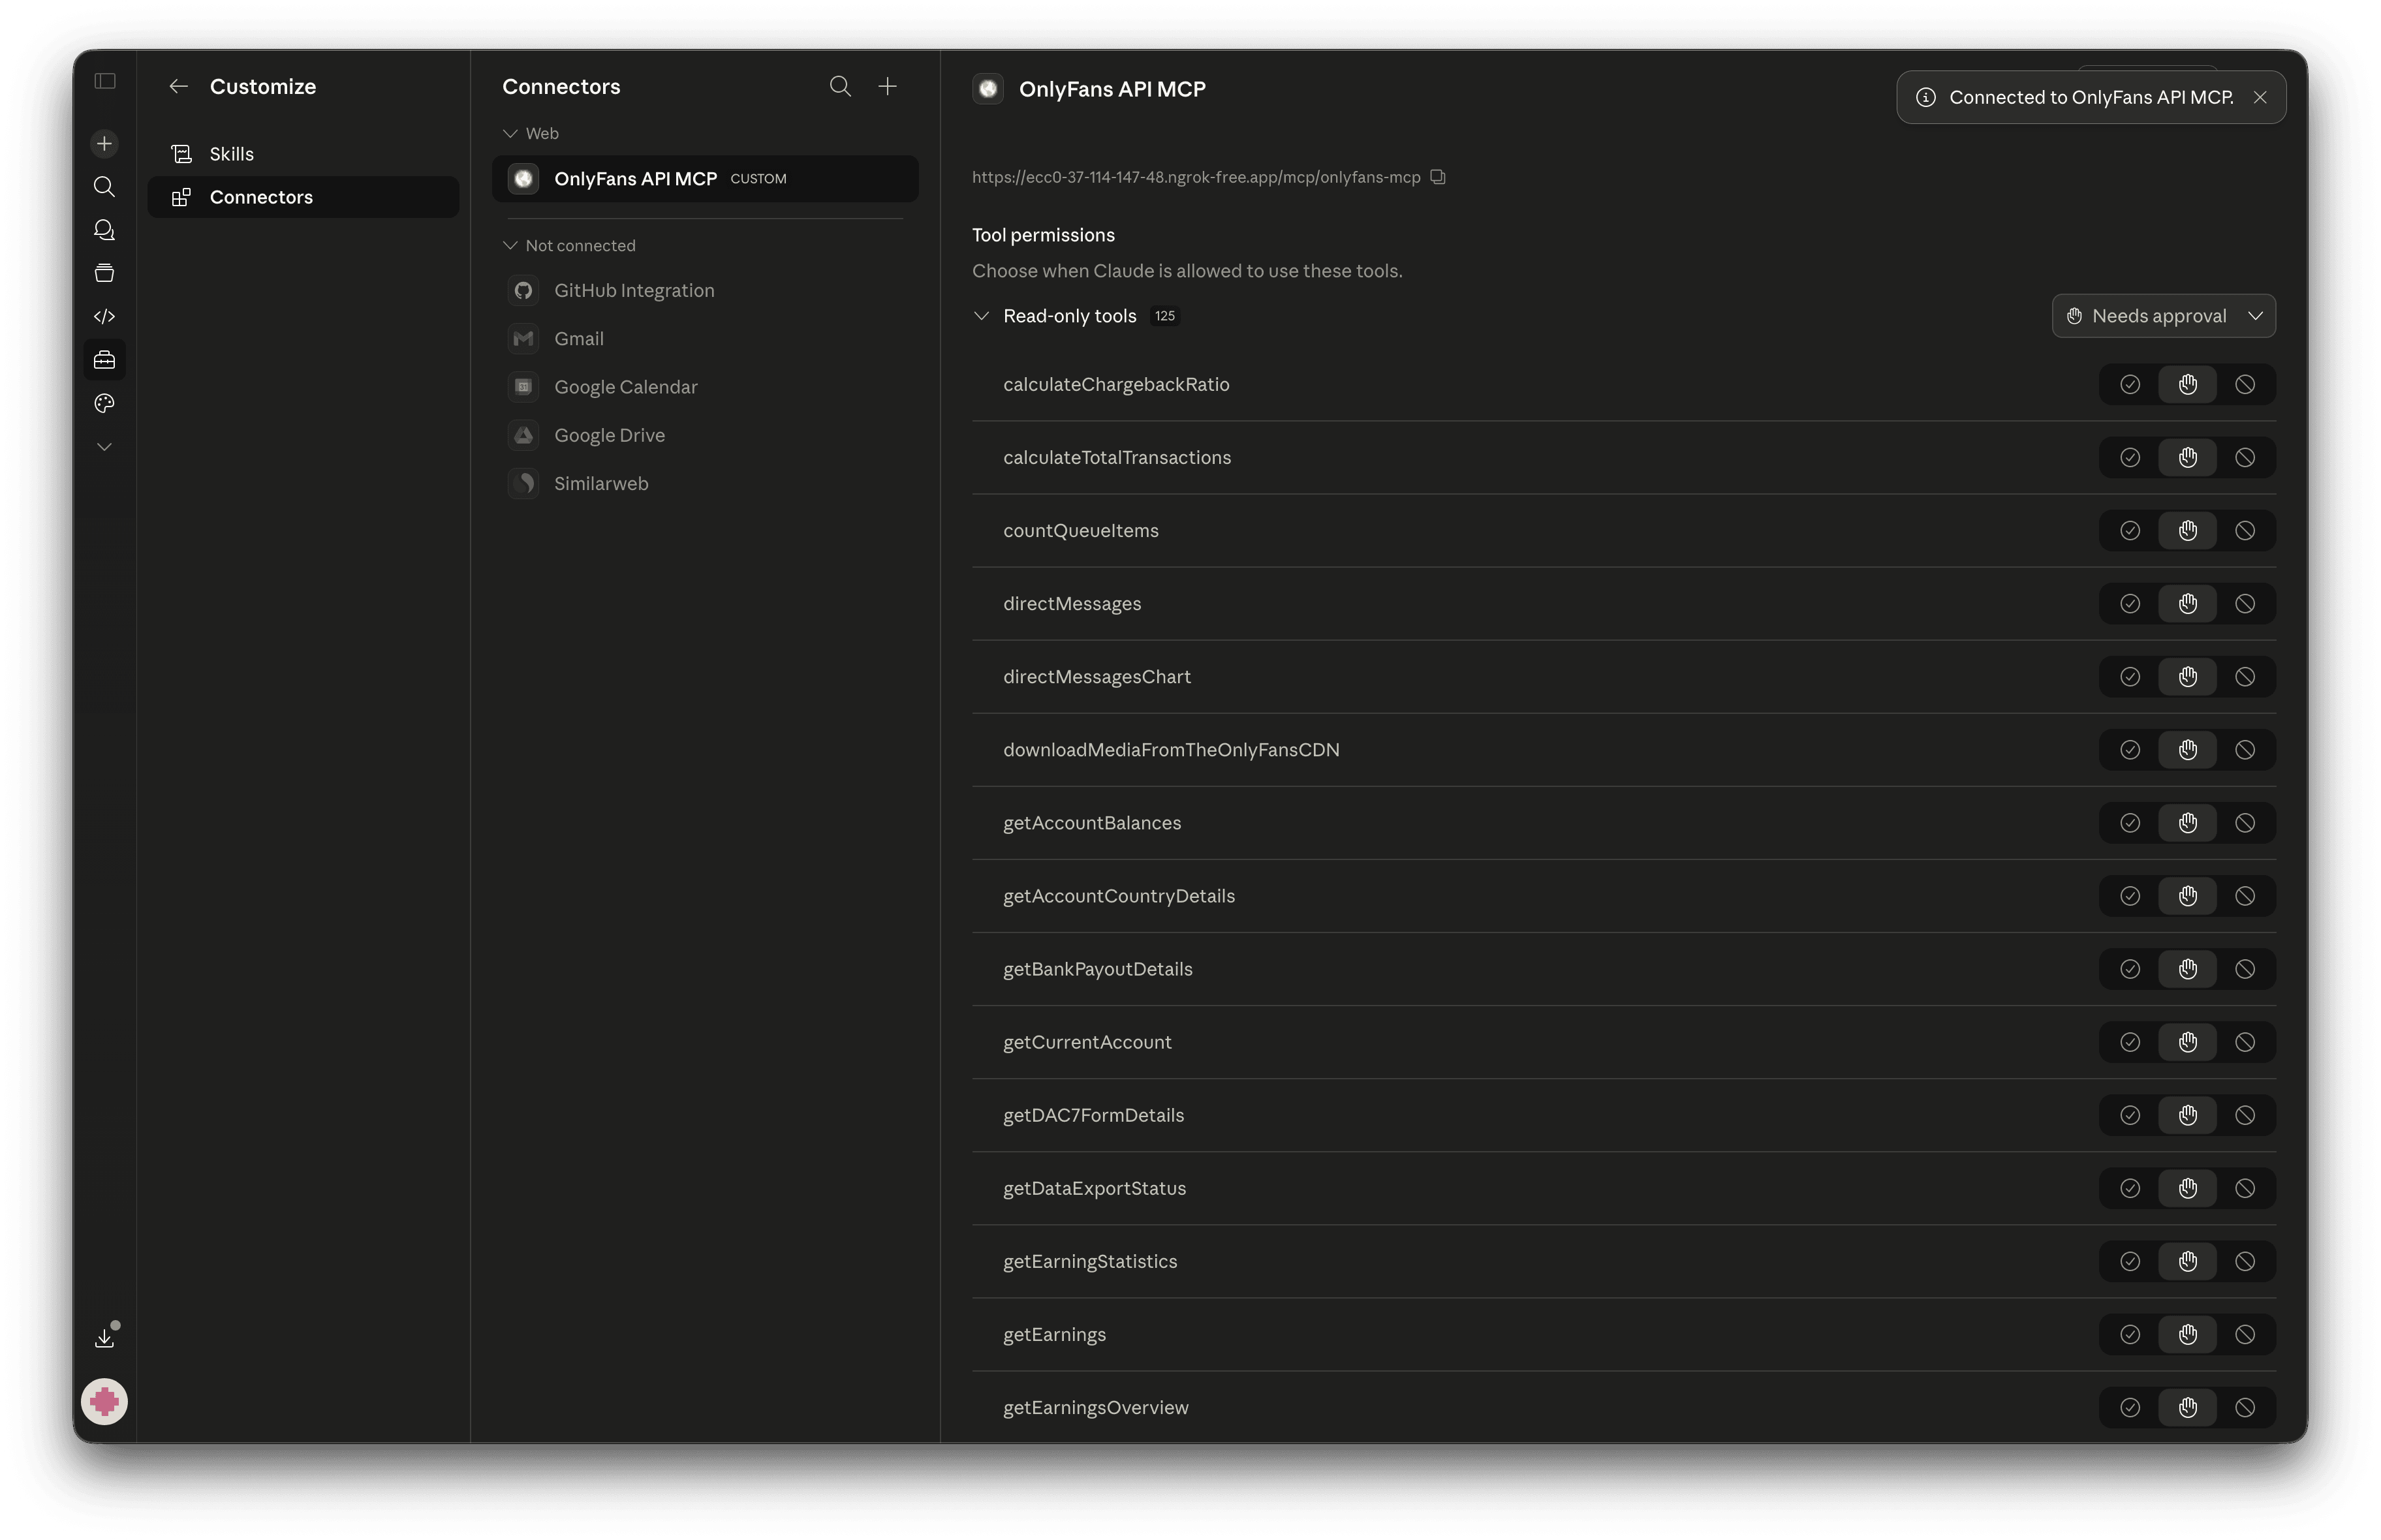Block downloadMediaFromTheOnlyFansCDN tool

(2245, 749)
